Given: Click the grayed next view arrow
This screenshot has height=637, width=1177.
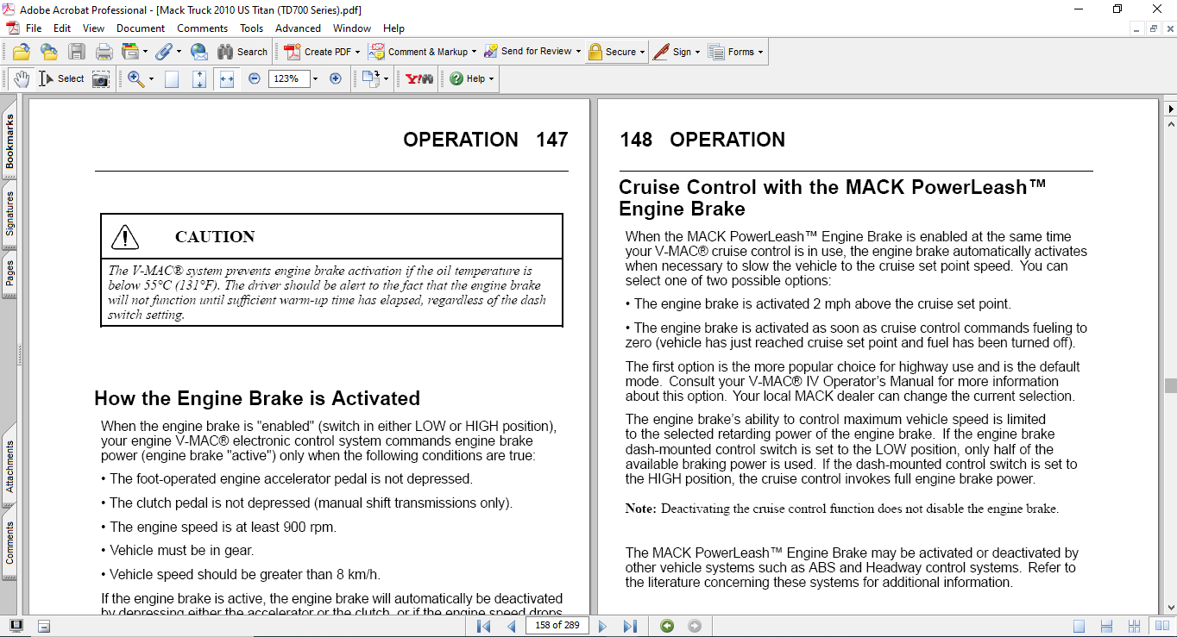Looking at the screenshot, I should click(695, 626).
